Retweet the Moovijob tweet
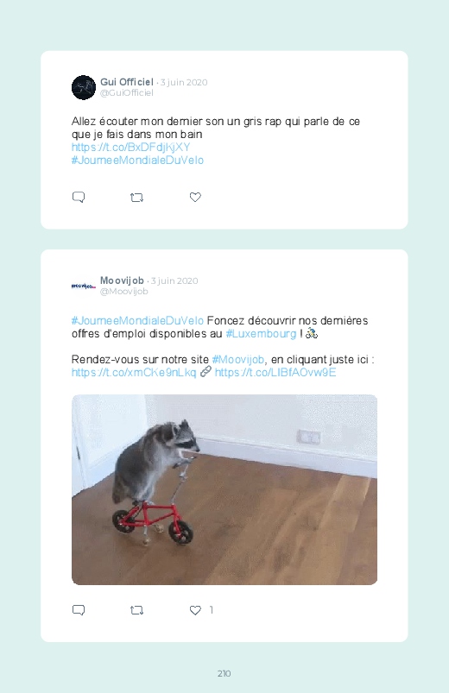Viewport: 449px width, 693px height. 136,610
